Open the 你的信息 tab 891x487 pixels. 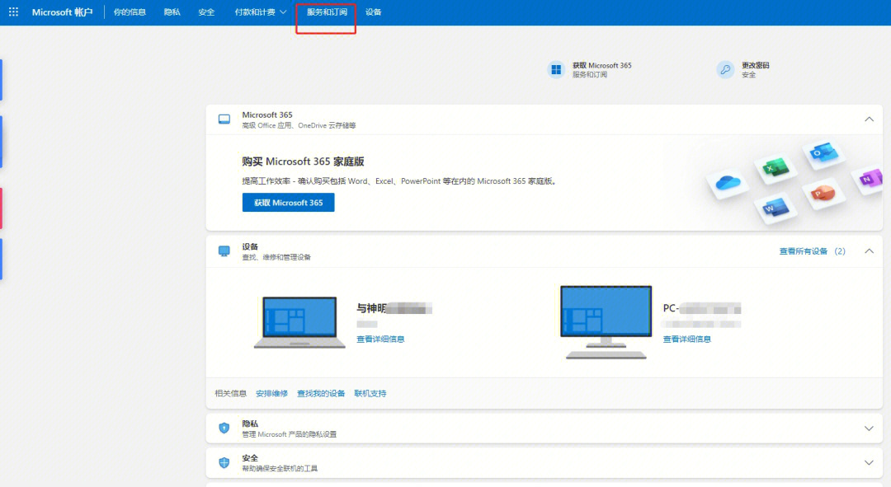[x=130, y=12]
